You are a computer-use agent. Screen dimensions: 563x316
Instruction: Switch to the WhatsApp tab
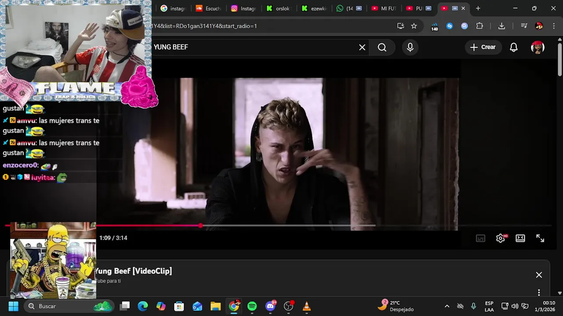(349, 8)
